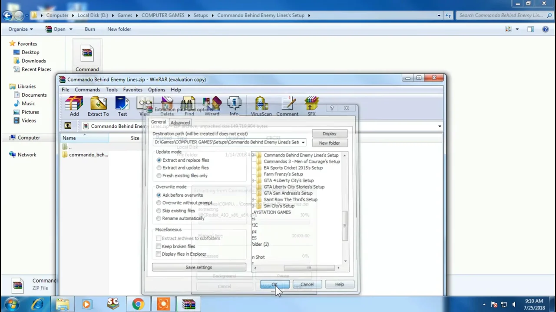Go up one level in WinRAR archive
Viewport: 556px width, 312px height.
point(68,126)
